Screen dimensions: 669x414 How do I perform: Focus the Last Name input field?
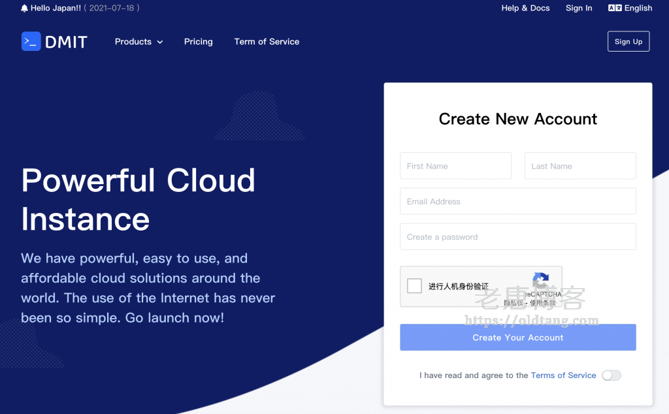579,165
